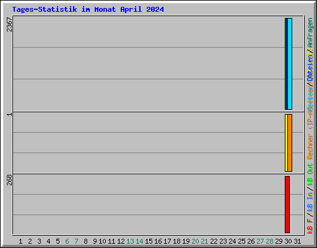Click the y-axis value 2367
The height and width of the screenshot is (248, 317).
click(9, 24)
